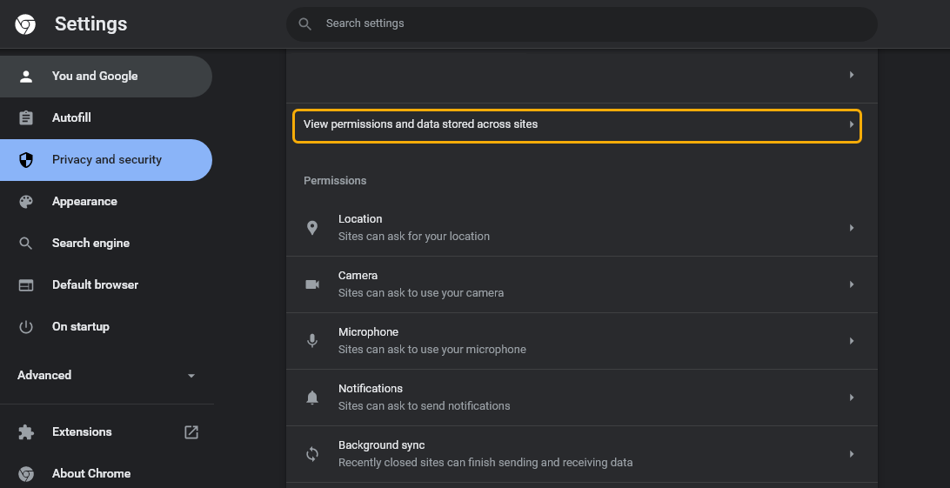Click the magnifier icon in search bar
Image resolution: width=950 pixels, height=488 pixels.
[305, 24]
